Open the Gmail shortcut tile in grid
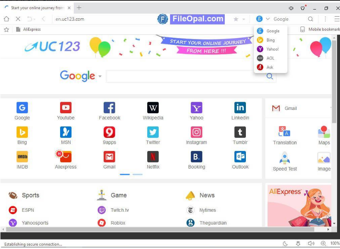This screenshot has height=249, width=340. 109,160
